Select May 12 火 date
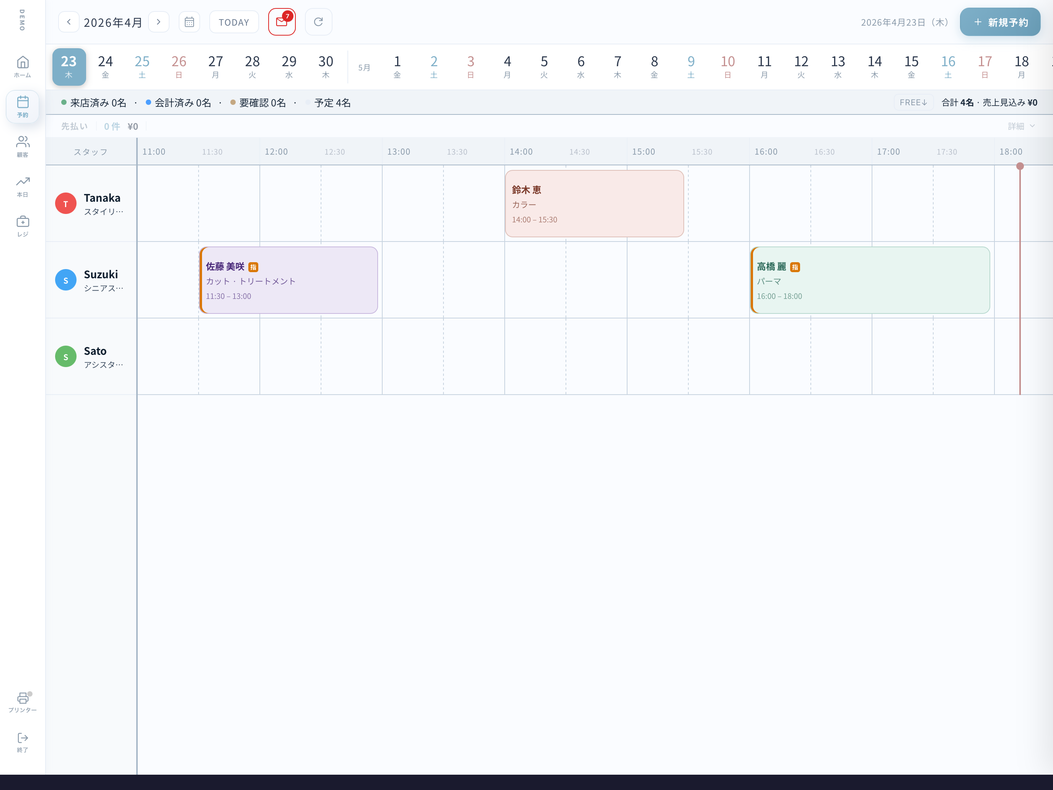 click(x=801, y=67)
